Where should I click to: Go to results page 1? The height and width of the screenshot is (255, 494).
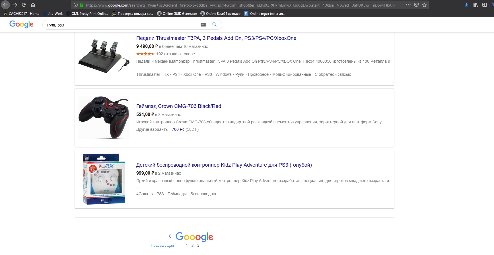pyautogui.click(x=187, y=245)
